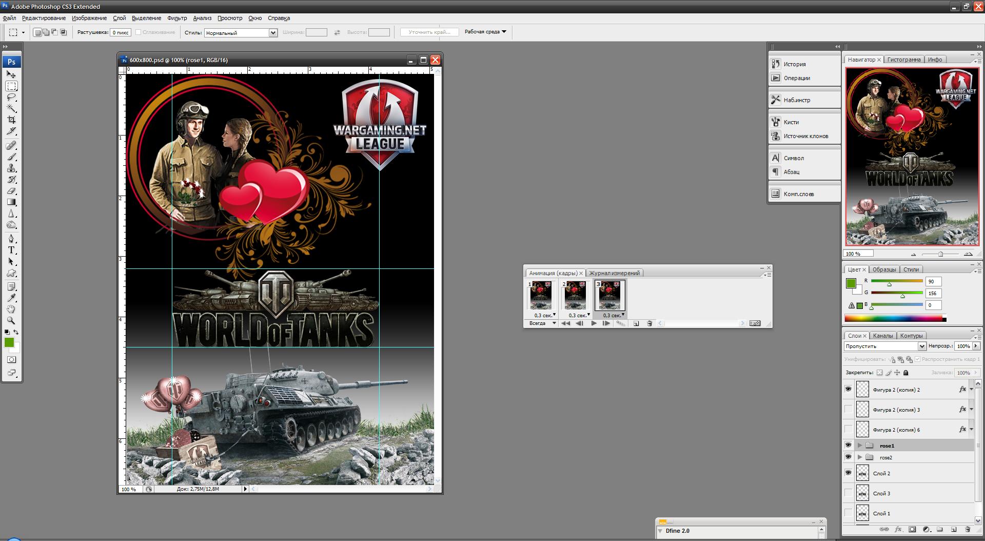Image resolution: width=985 pixels, height=541 pixels.
Task: Select the Rectangular Marquee tool in toolbox
Action: click(x=11, y=86)
